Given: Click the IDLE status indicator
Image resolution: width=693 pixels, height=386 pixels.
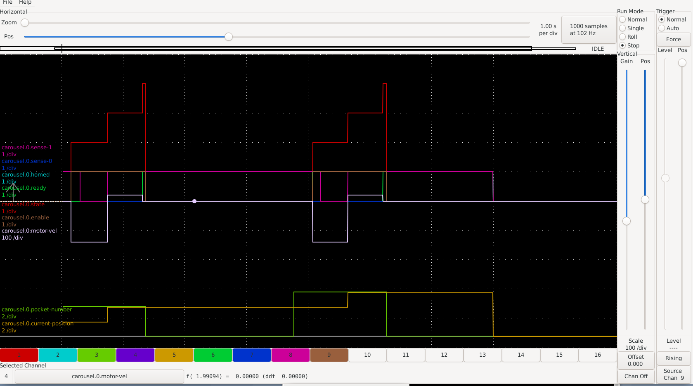Looking at the screenshot, I should tap(598, 49).
